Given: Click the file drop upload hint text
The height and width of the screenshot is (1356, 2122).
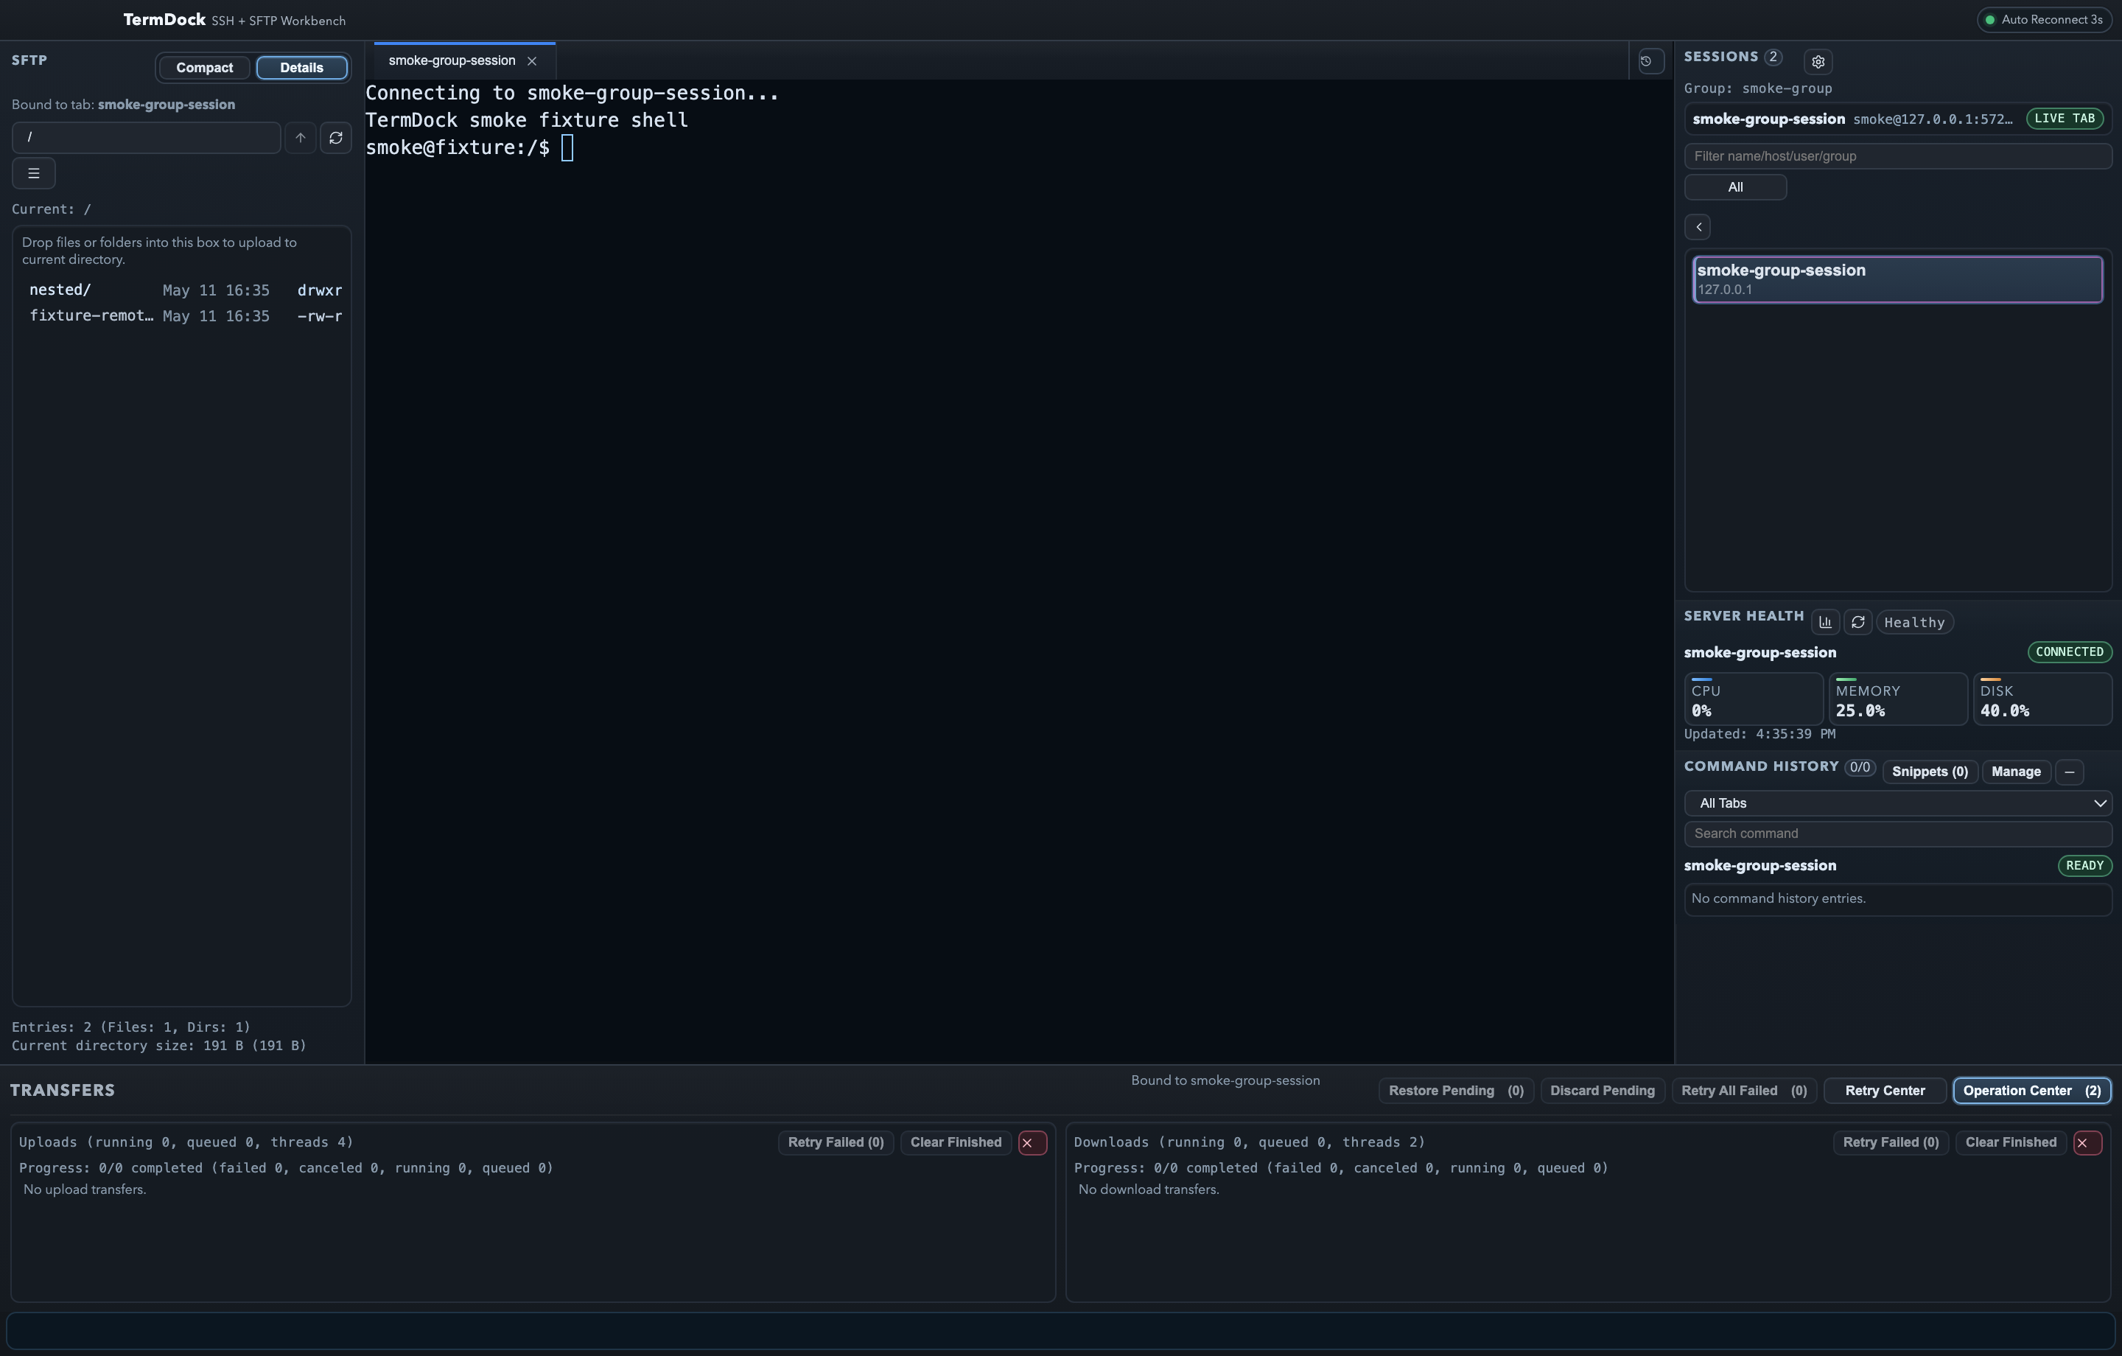Looking at the screenshot, I should point(159,251).
